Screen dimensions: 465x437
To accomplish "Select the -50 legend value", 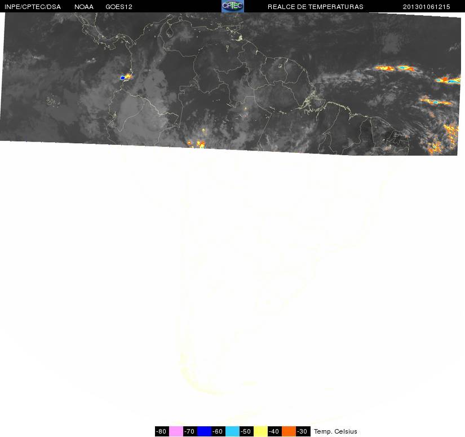I will (246, 431).
